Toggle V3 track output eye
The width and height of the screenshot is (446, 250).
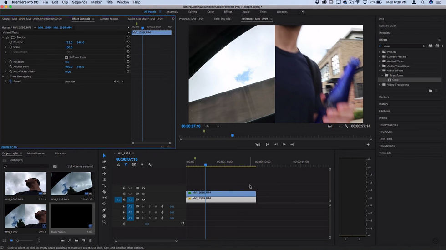click(143, 188)
